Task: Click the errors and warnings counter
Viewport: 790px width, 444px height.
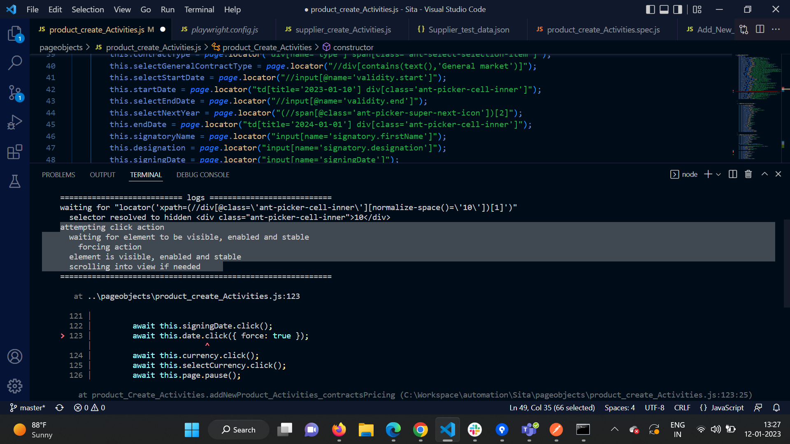Action: tap(88, 407)
